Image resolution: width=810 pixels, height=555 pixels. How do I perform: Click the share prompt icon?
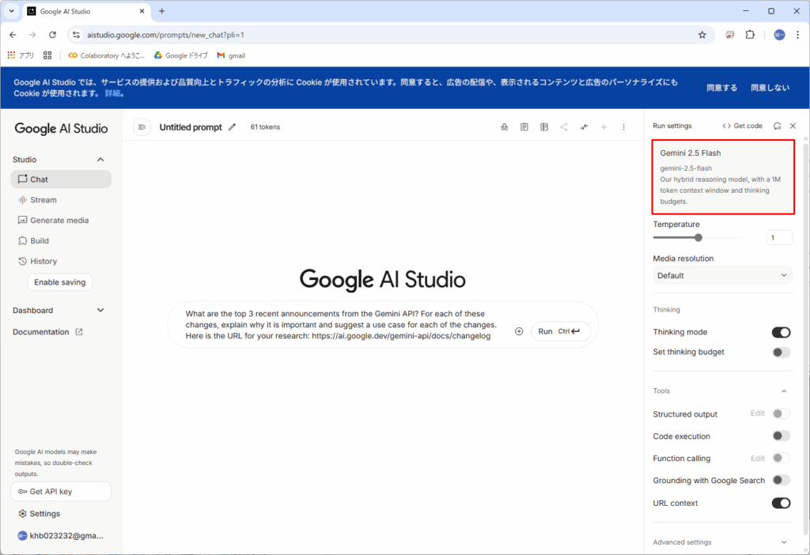click(x=563, y=127)
